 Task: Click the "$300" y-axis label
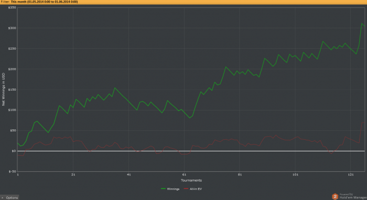(x=12, y=28)
